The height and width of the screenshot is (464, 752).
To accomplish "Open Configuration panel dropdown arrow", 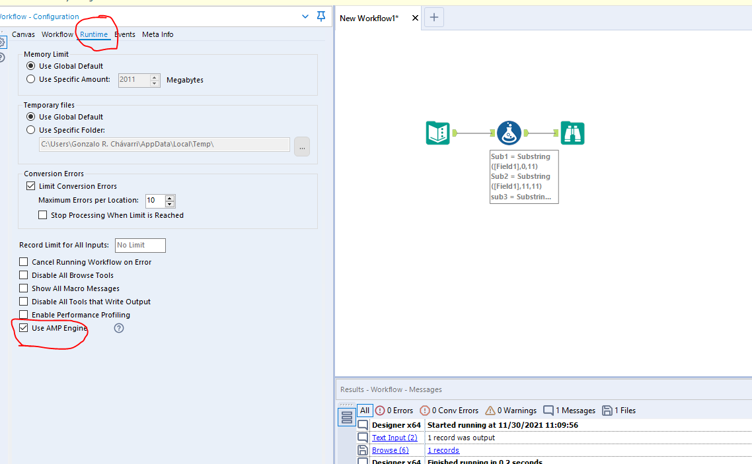I will pyautogui.click(x=305, y=17).
